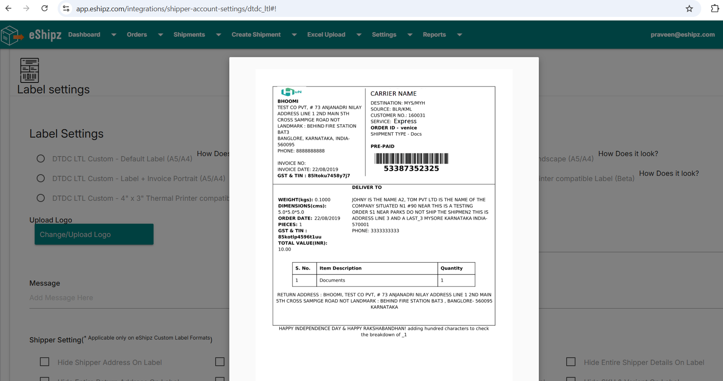This screenshot has height=381, width=723.
Task: View site information icon in address bar
Action: click(x=66, y=8)
